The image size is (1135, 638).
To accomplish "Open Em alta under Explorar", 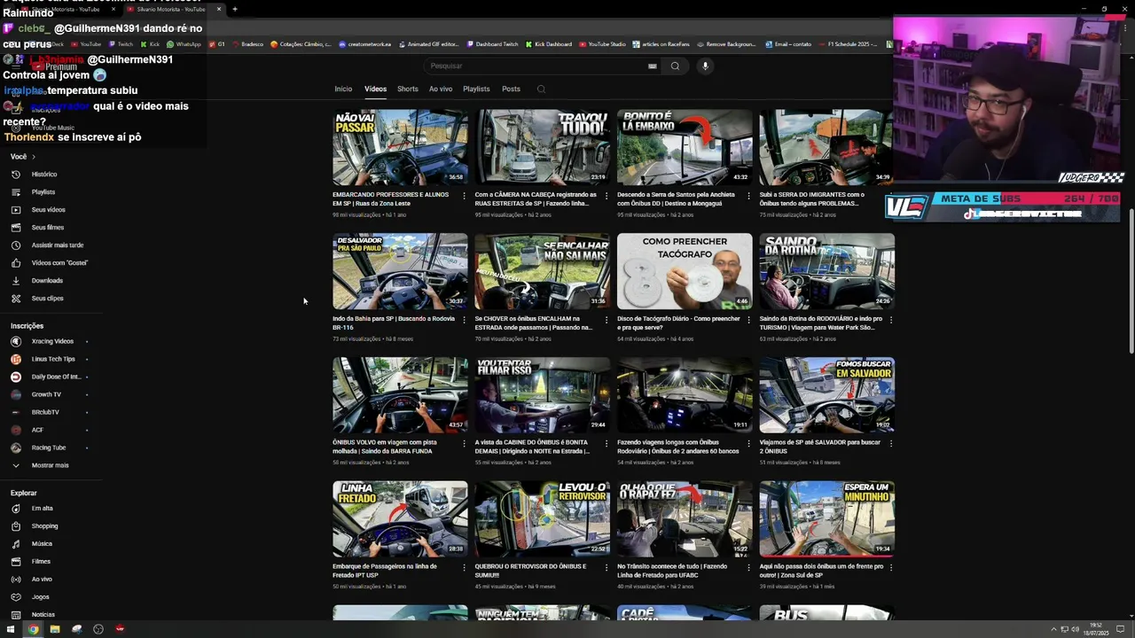I will pos(42,509).
